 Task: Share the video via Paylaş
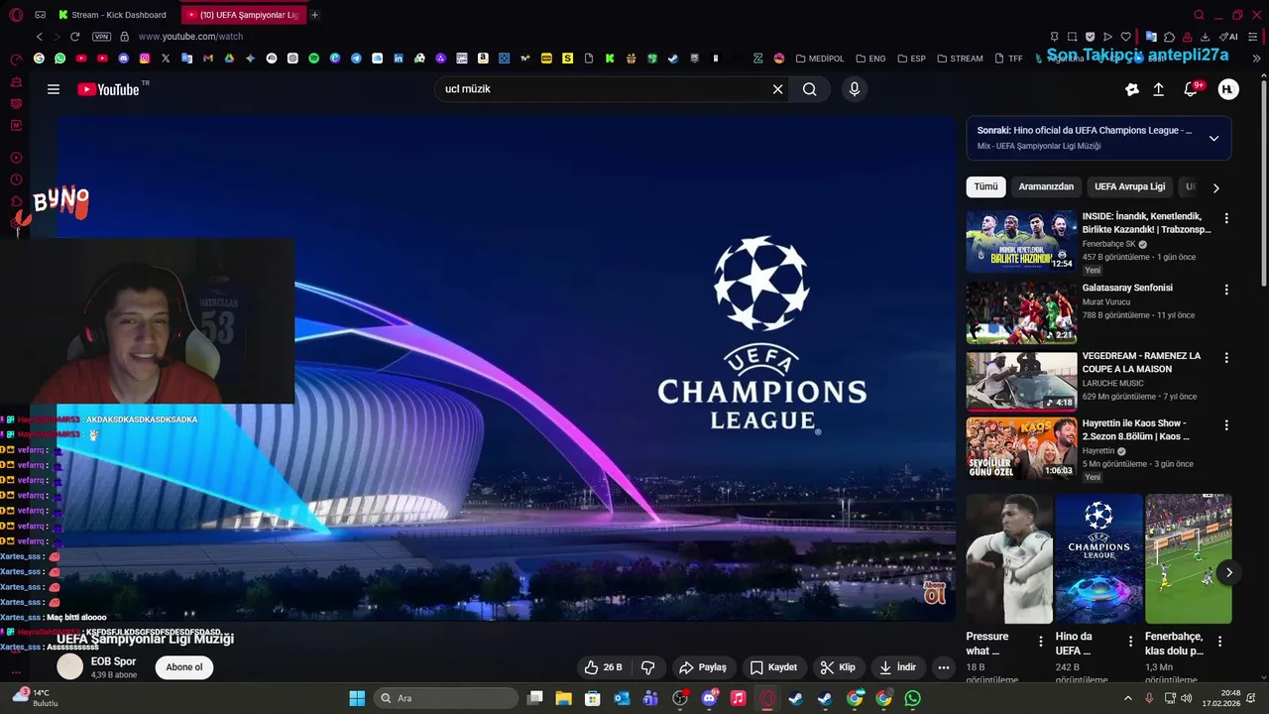click(703, 667)
